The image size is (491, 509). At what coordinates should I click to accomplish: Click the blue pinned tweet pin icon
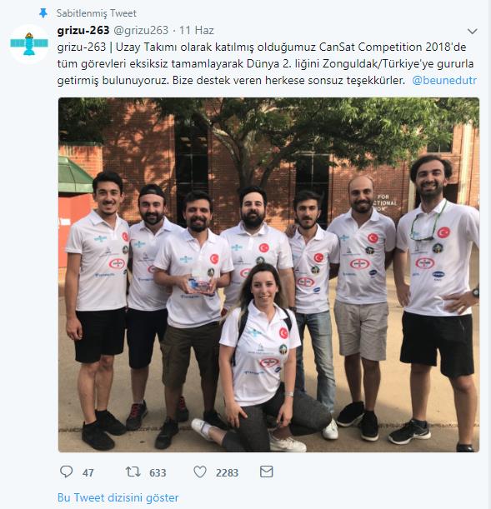click(43, 13)
